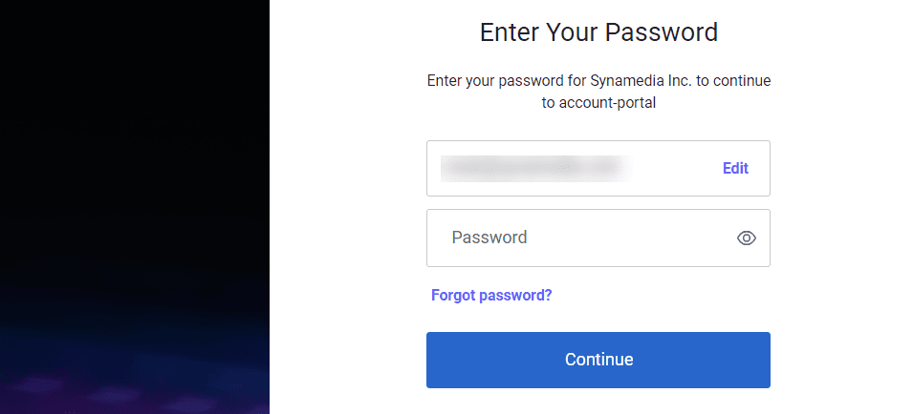Click the Enter Your Password heading
This screenshot has width=913, height=414.
598,32
